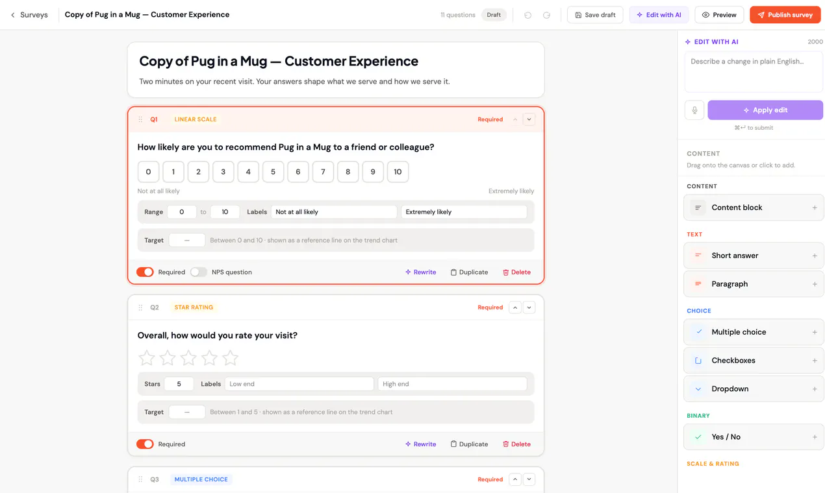Apply the AI edit

pos(765,110)
